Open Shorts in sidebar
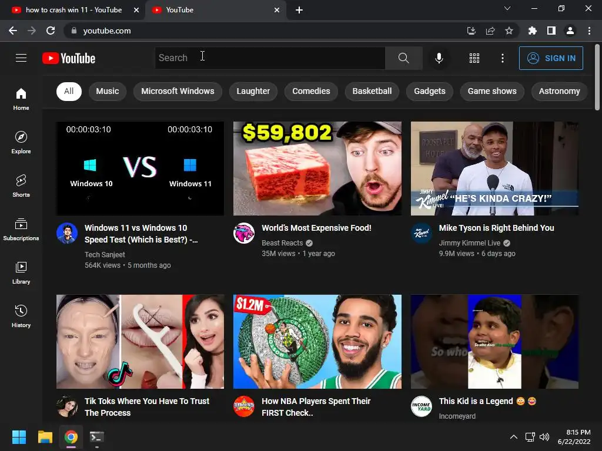This screenshot has width=602, height=451. (21, 186)
